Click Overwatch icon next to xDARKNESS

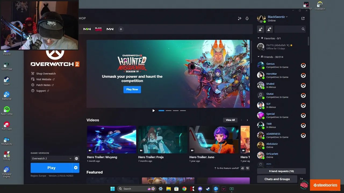[303, 135]
